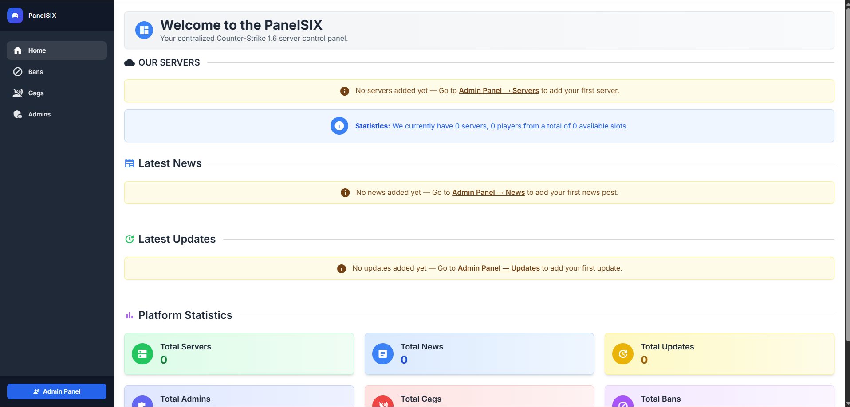Click the Latest News newspaper icon
Viewport: 850px width, 407px height.
(130, 163)
